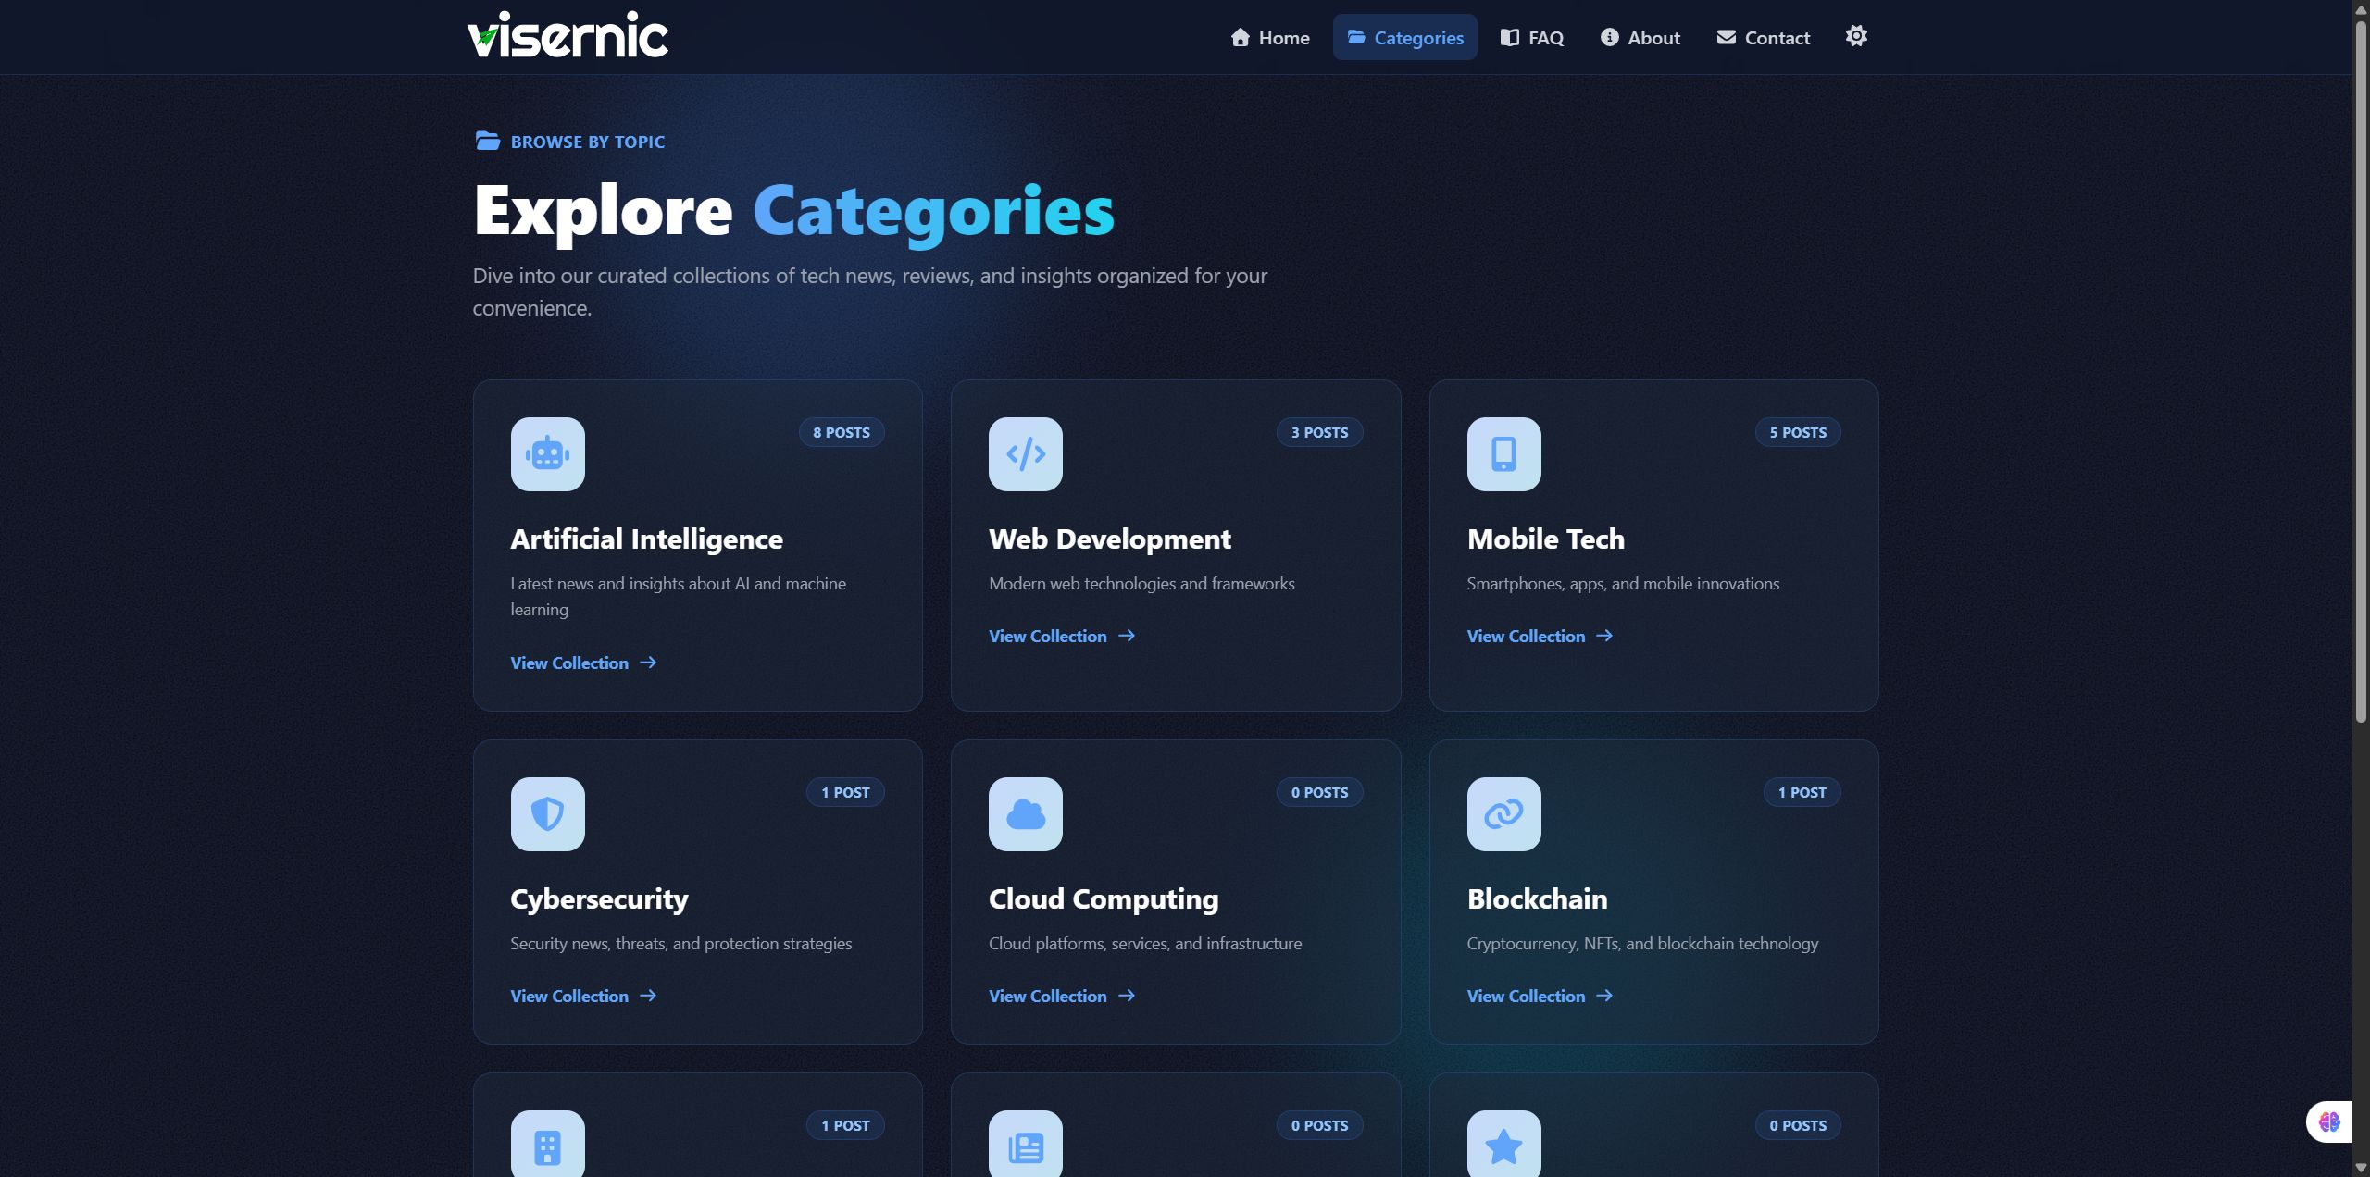Click the robot icon for Artificial Intelligence

547,453
